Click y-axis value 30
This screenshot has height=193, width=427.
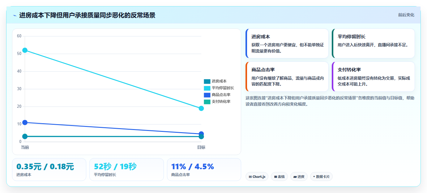19,89
